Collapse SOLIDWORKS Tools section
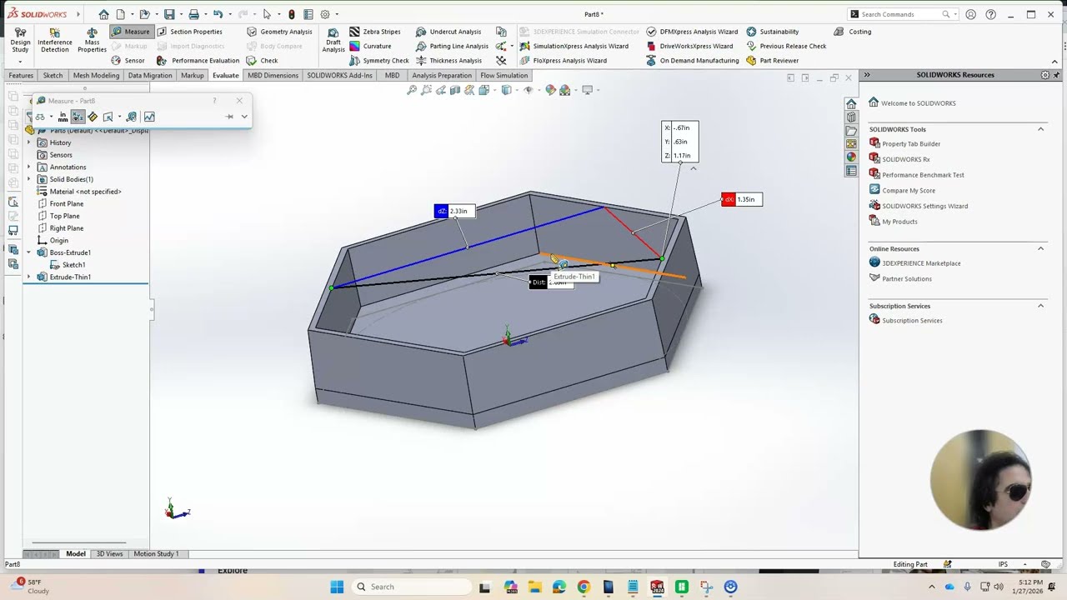This screenshot has width=1067, height=600. pos(1040,129)
